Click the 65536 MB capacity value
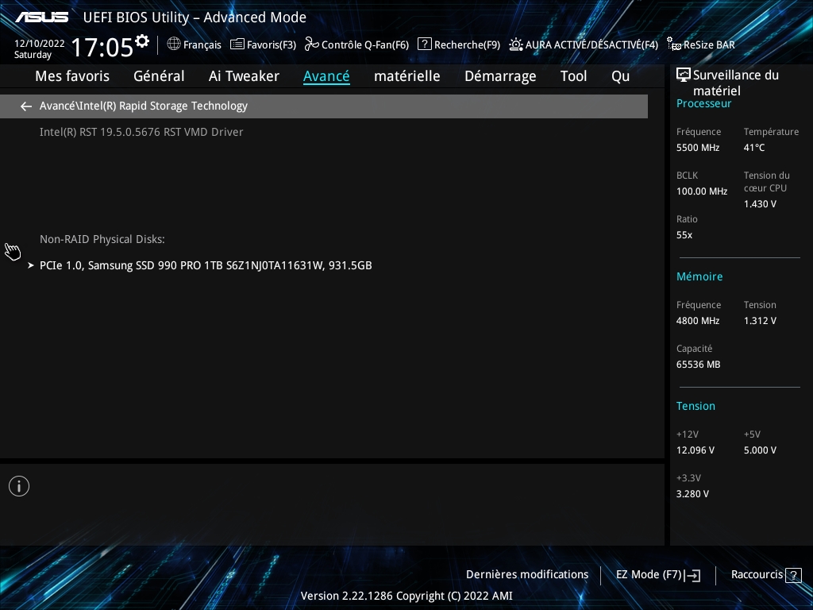The width and height of the screenshot is (813, 610). (x=699, y=365)
